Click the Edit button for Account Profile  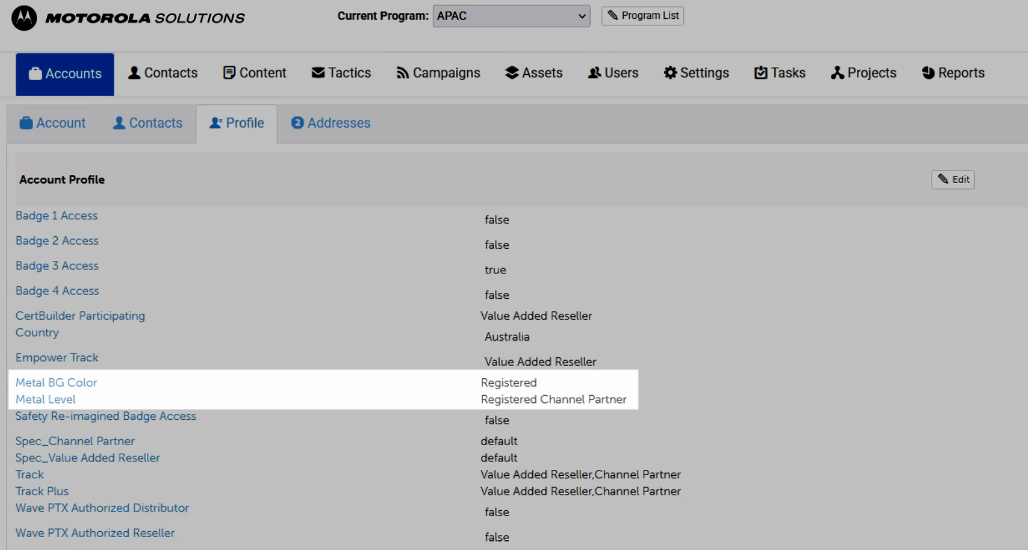(953, 180)
